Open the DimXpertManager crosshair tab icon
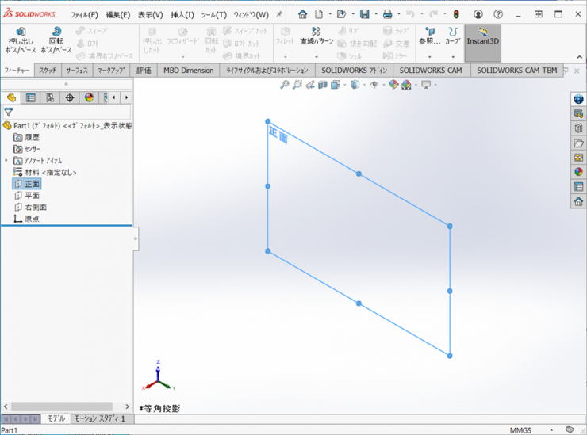 70,97
